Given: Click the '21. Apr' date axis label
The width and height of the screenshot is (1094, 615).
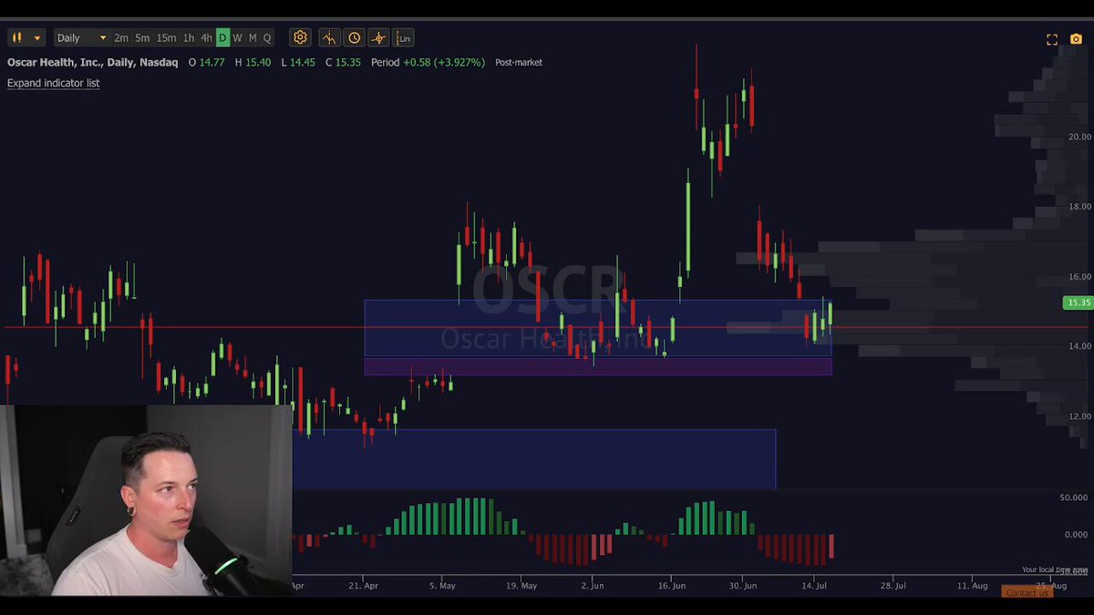Looking at the screenshot, I should [x=363, y=586].
